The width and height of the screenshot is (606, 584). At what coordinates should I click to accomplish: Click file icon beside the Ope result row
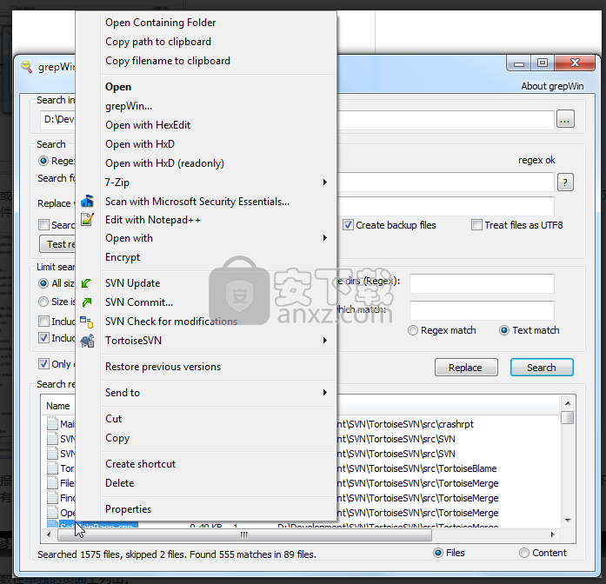(x=52, y=512)
